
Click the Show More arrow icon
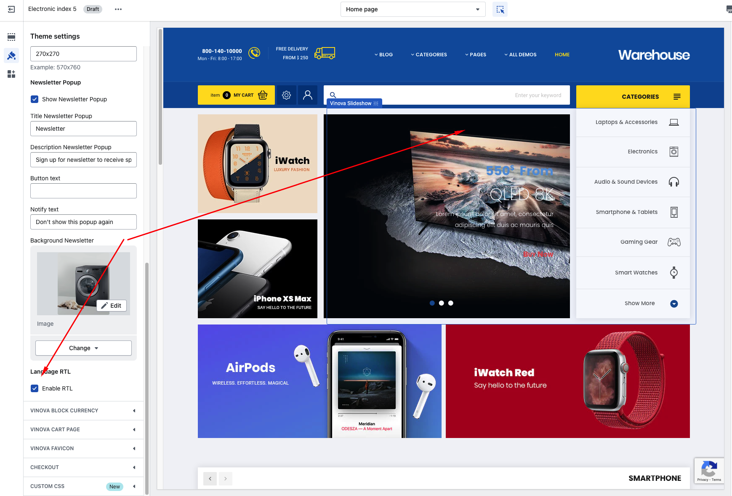(674, 303)
